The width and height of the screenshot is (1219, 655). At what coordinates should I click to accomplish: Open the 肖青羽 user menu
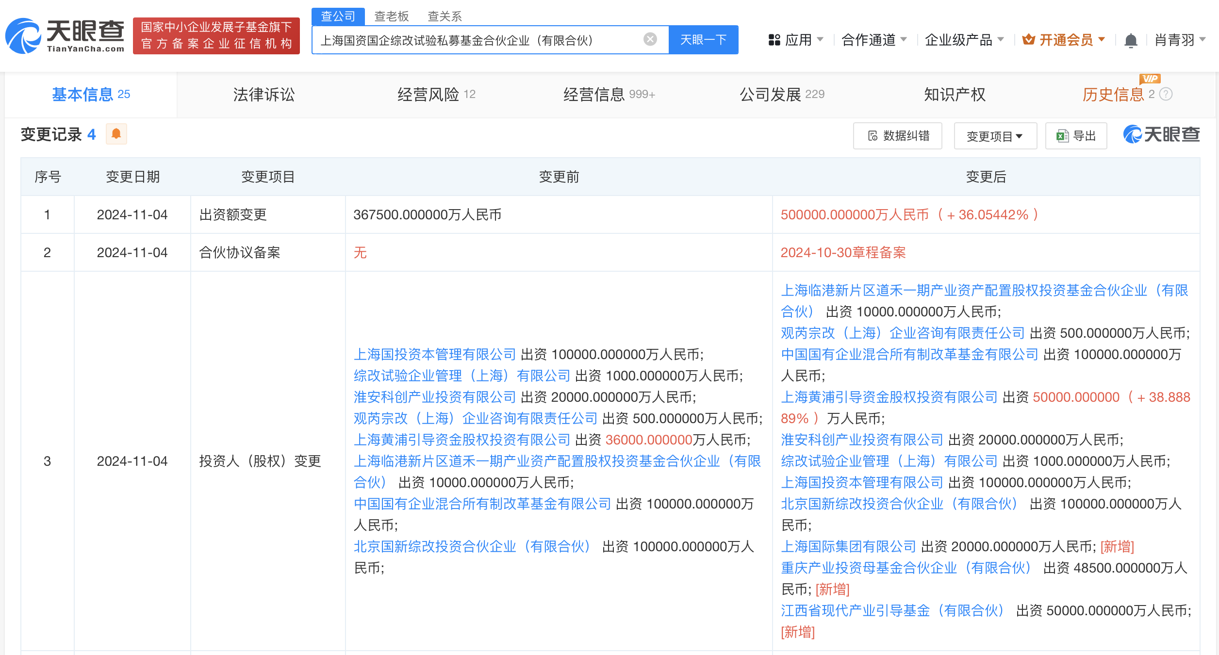(1180, 40)
